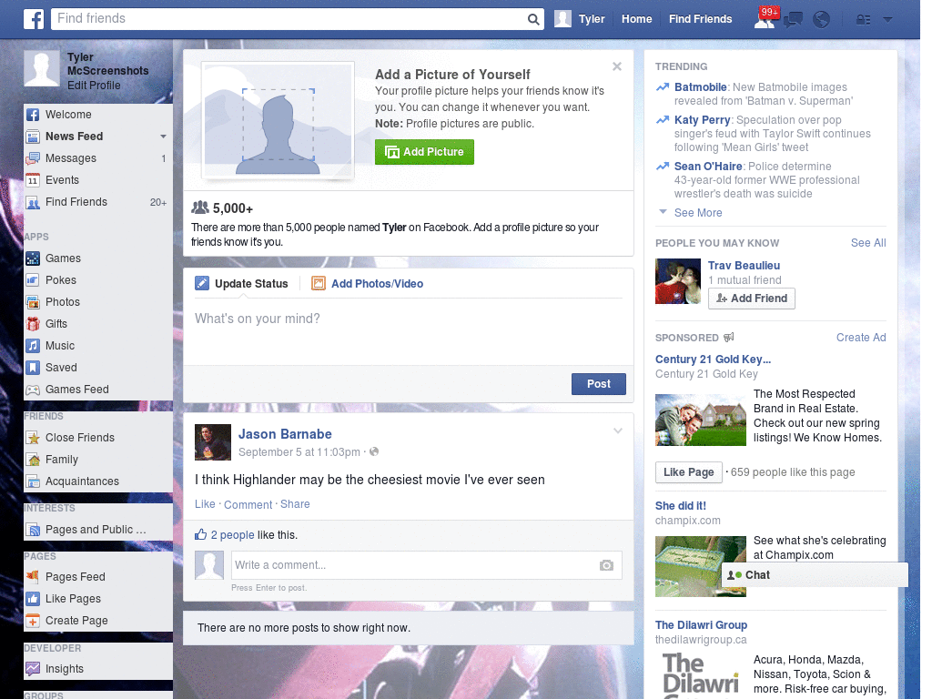
Task: Click Family house icon
Action: (x=33, y=460)
